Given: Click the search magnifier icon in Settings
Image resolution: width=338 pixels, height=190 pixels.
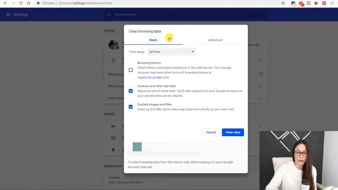Looking at the screenshot, I should click(109, 14).
